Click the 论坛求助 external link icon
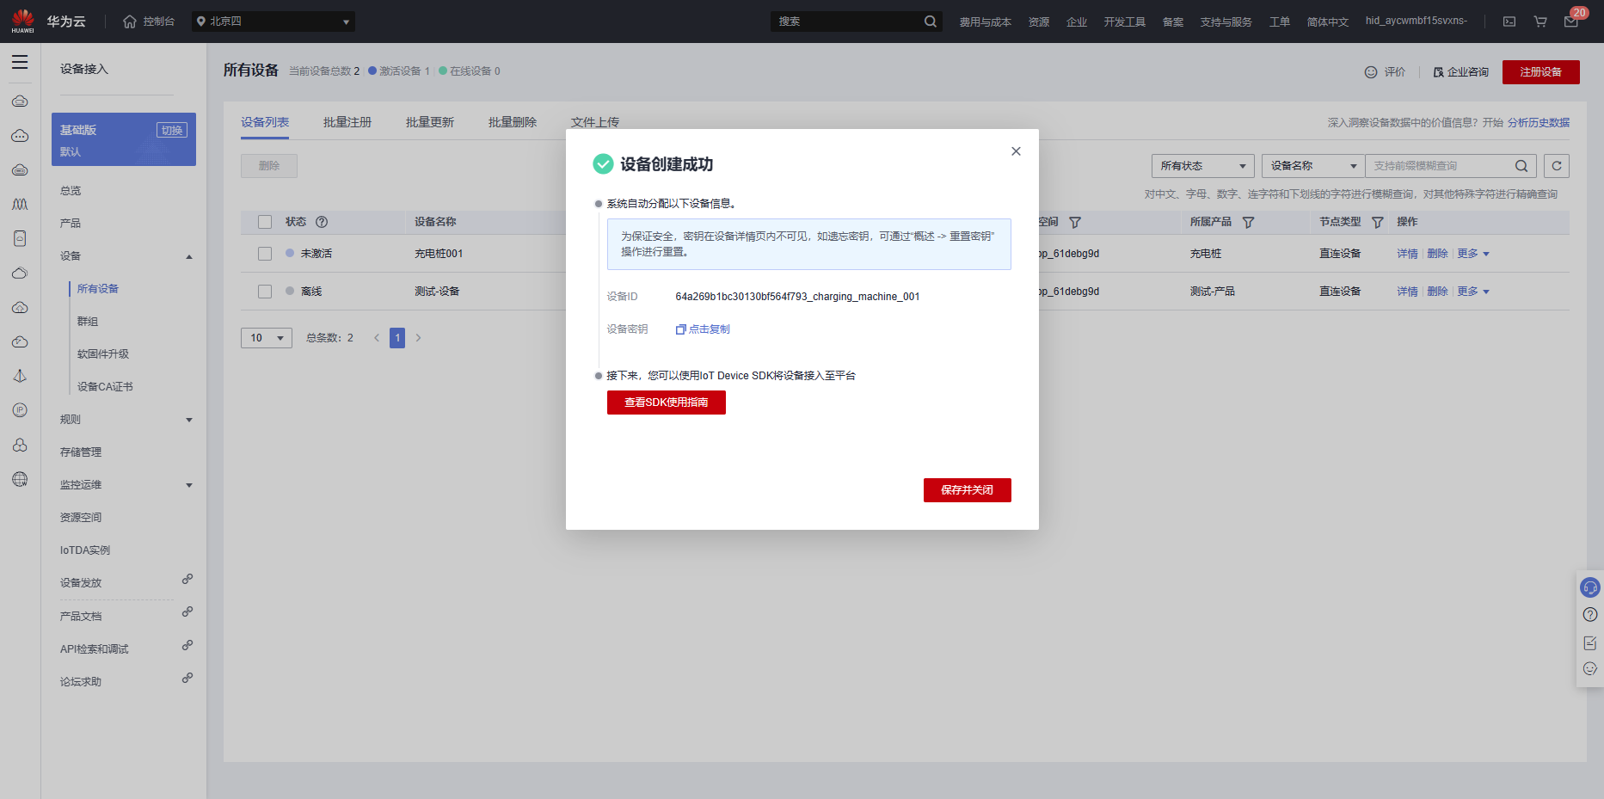Screen dimensions: 1604x799 [x=187, y=678]
